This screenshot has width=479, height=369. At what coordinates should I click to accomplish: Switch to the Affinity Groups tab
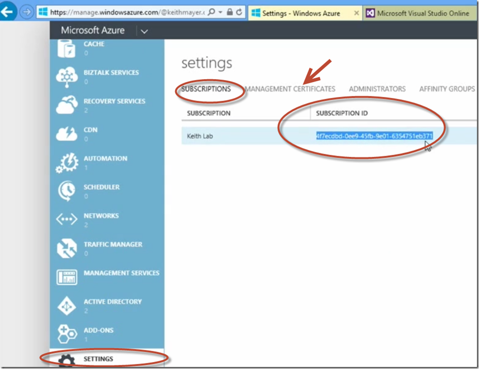tap(447, 89)
